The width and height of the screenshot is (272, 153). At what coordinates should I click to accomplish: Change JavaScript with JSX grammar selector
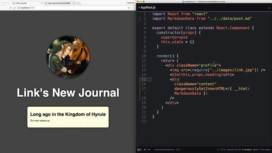pyautogui.click(x=233, y=150)
